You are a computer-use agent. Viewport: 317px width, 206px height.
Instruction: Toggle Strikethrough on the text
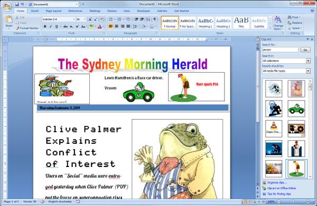[x=66, y=26]
